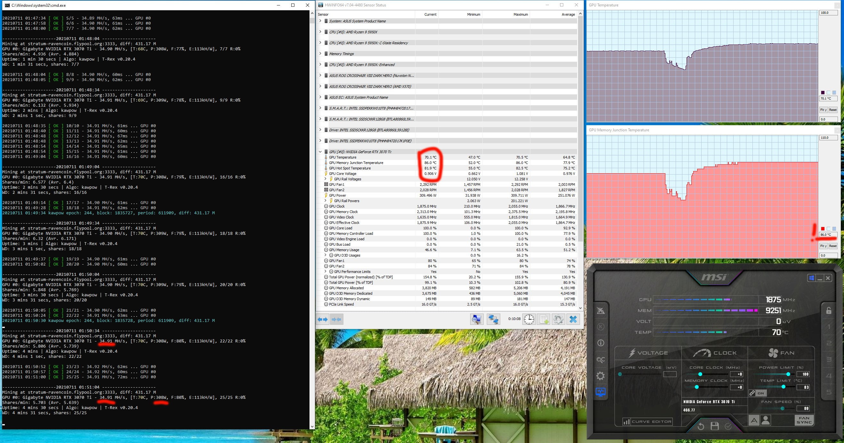The image size is (844, 443).
Task: Click the Core Clock slider handle
Action: [700, 374]
